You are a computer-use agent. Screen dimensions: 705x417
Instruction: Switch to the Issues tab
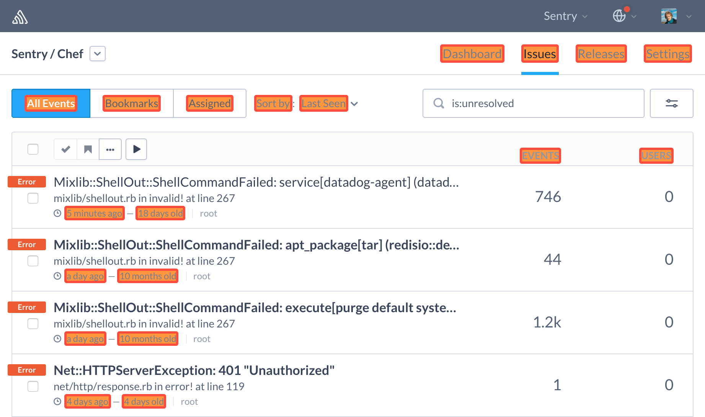click(540, 54)
